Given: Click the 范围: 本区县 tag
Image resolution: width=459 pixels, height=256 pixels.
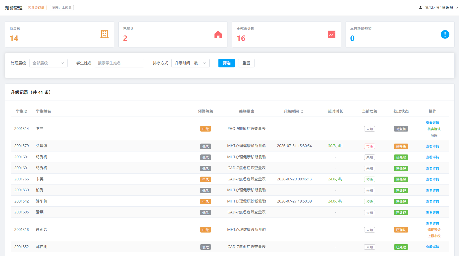Looking at the screenshot, I should [62, 8].
